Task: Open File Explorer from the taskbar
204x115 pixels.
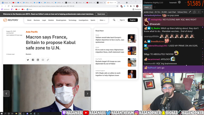Action: pos(16,114)
